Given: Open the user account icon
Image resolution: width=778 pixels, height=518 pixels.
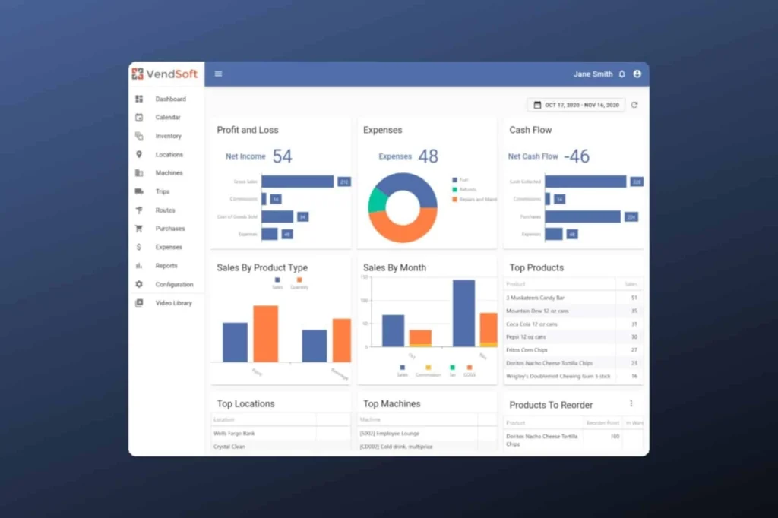Looking at the screenshot, I should click(637, 74).
